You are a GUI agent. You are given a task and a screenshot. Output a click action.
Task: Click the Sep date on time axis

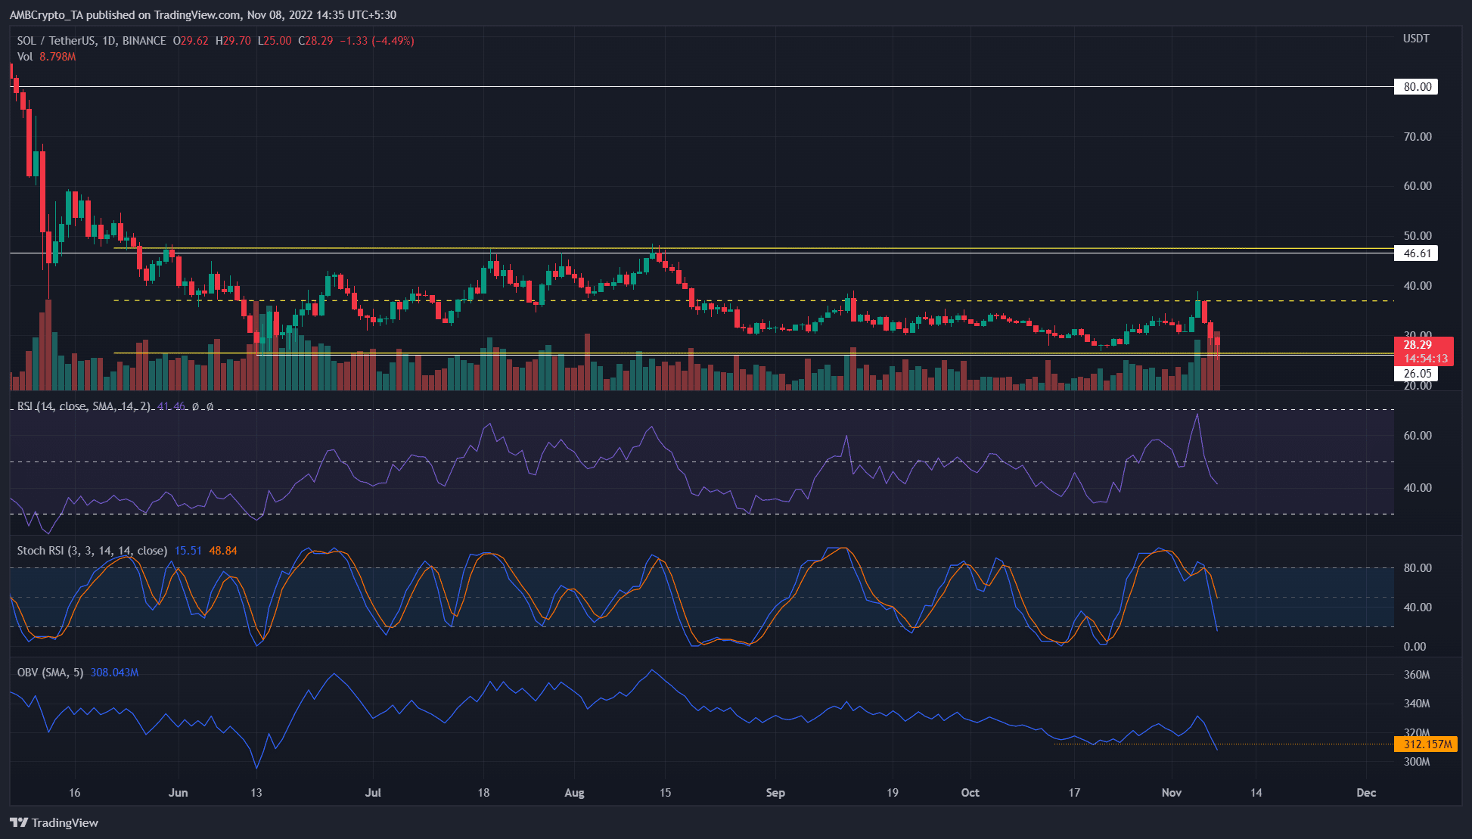(x=775, y=793)
